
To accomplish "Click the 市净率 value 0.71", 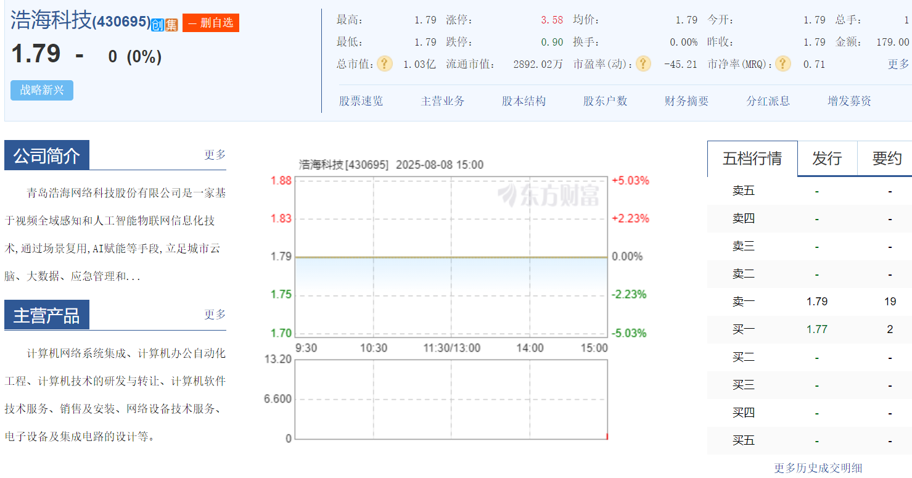I will [814, 64].
